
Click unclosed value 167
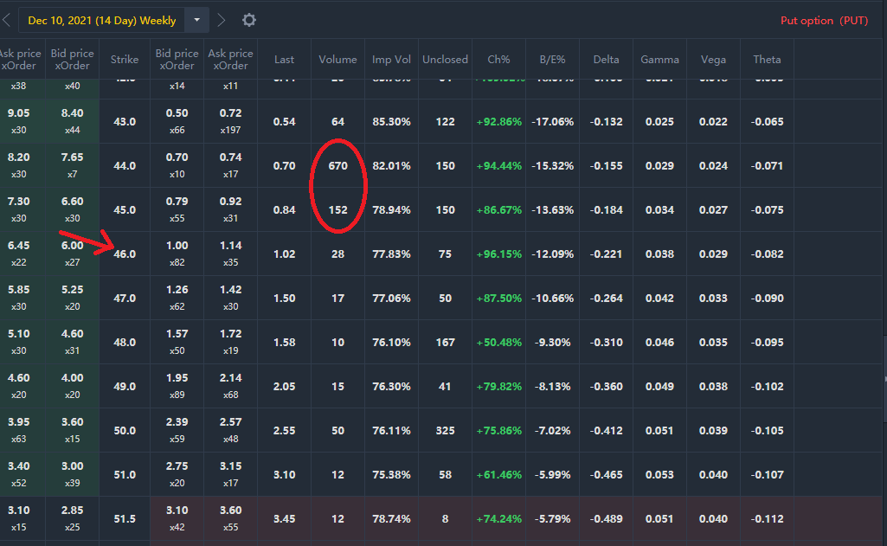[445, 343]
